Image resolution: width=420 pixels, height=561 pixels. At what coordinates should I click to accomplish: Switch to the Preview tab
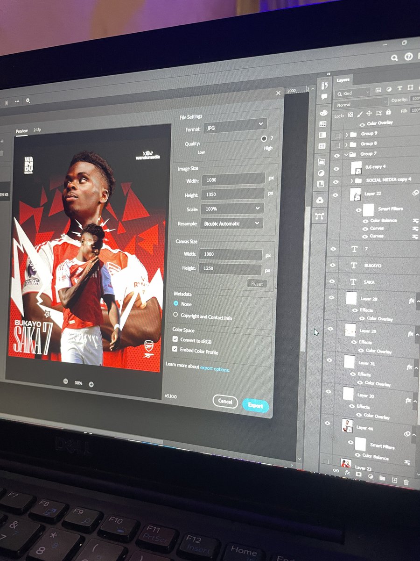(x=22, y=131)
